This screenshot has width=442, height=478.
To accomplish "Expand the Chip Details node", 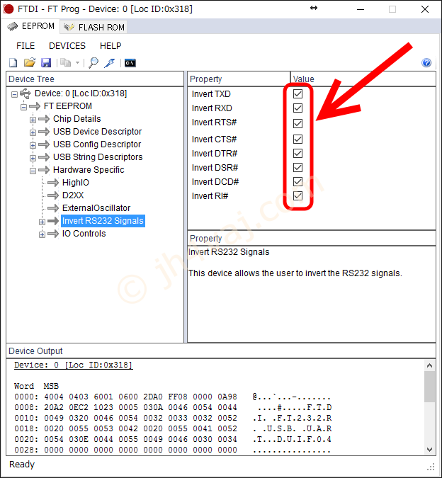I will tap(33, 120).
